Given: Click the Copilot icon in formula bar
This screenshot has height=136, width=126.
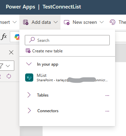Looking at the screenshot, I should tap(17, 37).
